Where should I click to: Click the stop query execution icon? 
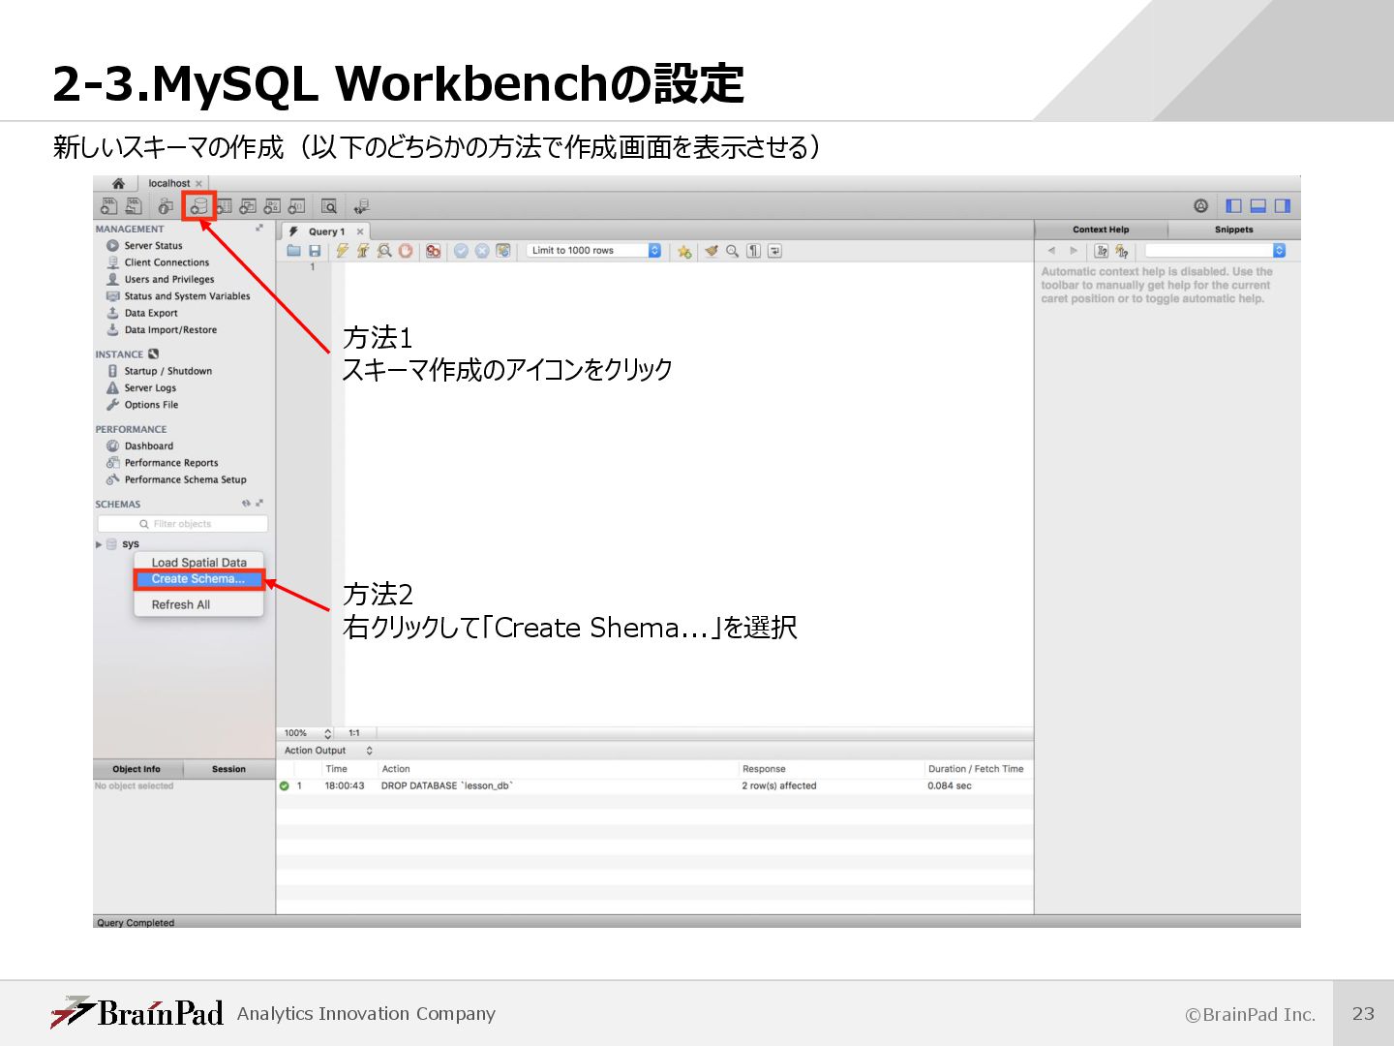coord(406,251)
